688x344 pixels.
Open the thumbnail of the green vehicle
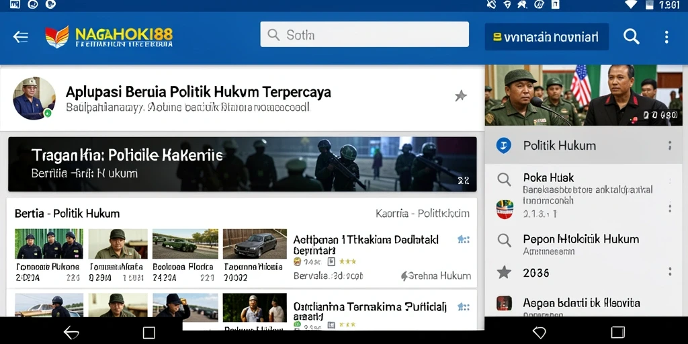pyautogui.click(x=185, y=243)
